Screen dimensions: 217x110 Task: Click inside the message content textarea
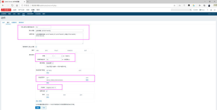(x=59, y=38)
